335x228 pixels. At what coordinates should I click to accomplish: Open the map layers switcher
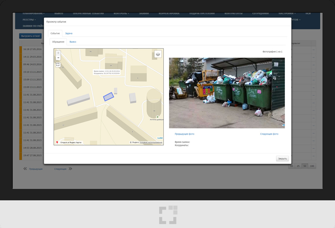click(x=158, y=54)
